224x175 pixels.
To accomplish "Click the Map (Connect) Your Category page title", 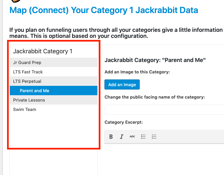I will pos(104,10).
